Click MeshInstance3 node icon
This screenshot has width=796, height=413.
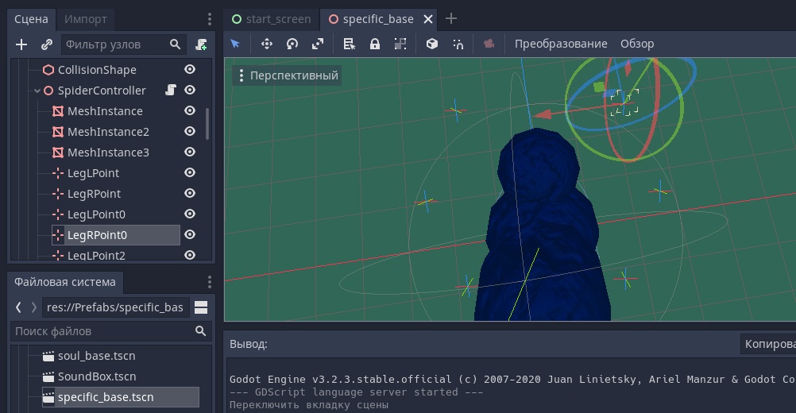pyautogui.click(x=58, y=152)
